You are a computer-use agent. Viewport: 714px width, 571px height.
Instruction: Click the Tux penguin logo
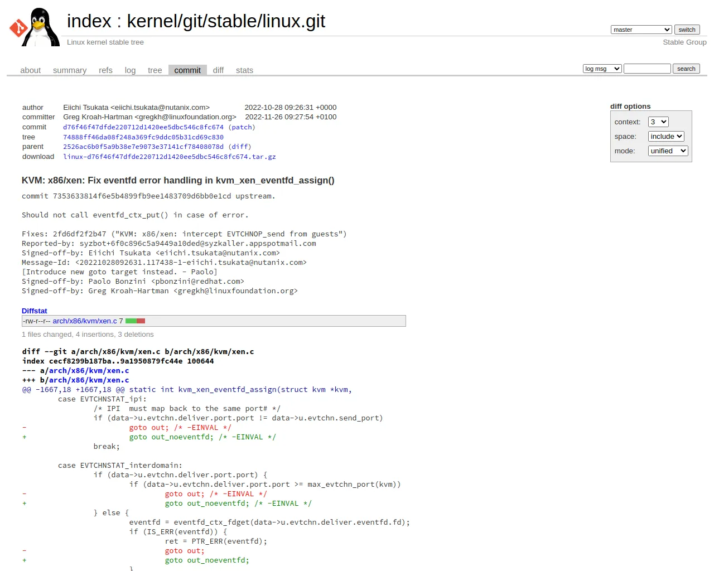tap(35, 27)
